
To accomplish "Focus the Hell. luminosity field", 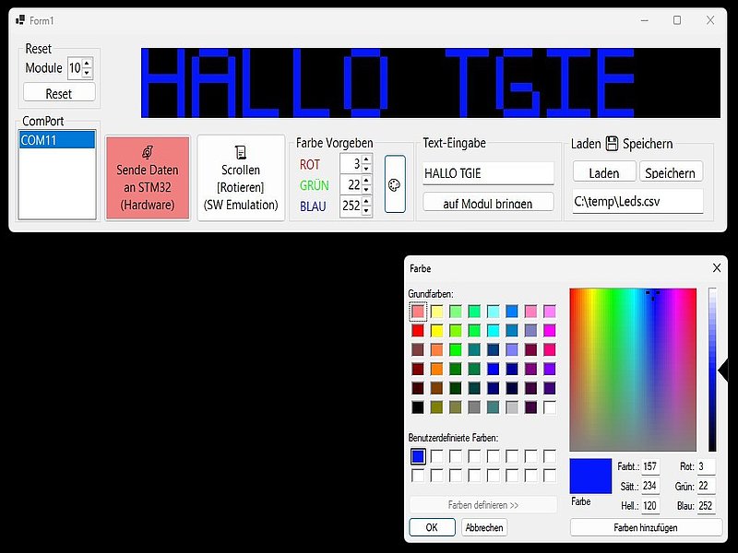I will pyautogui.click(x=650, y=506).
